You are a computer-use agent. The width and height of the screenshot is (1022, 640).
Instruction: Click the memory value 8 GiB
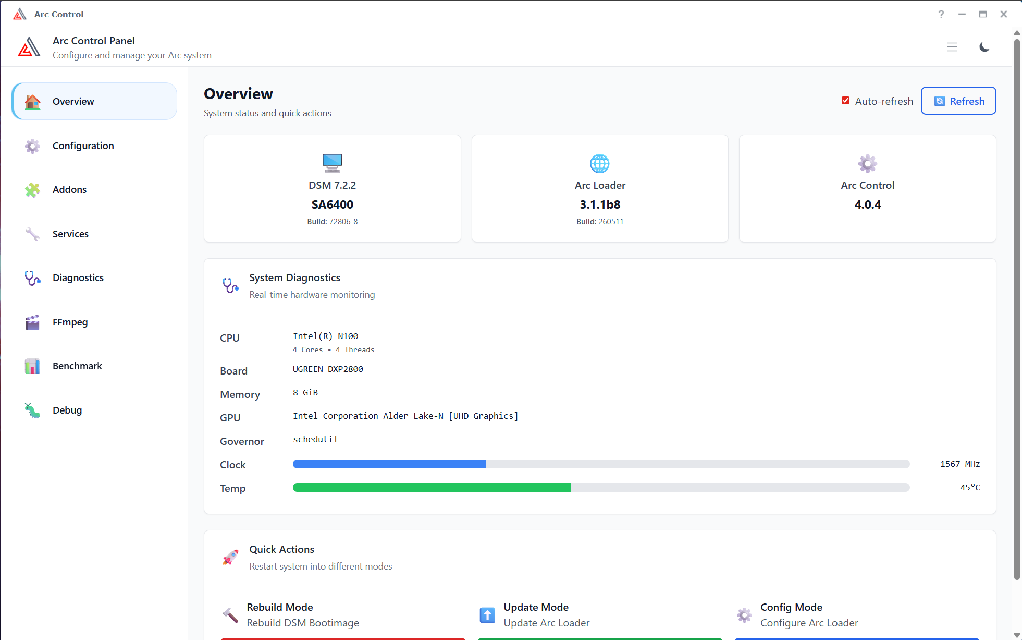(305, 393)
